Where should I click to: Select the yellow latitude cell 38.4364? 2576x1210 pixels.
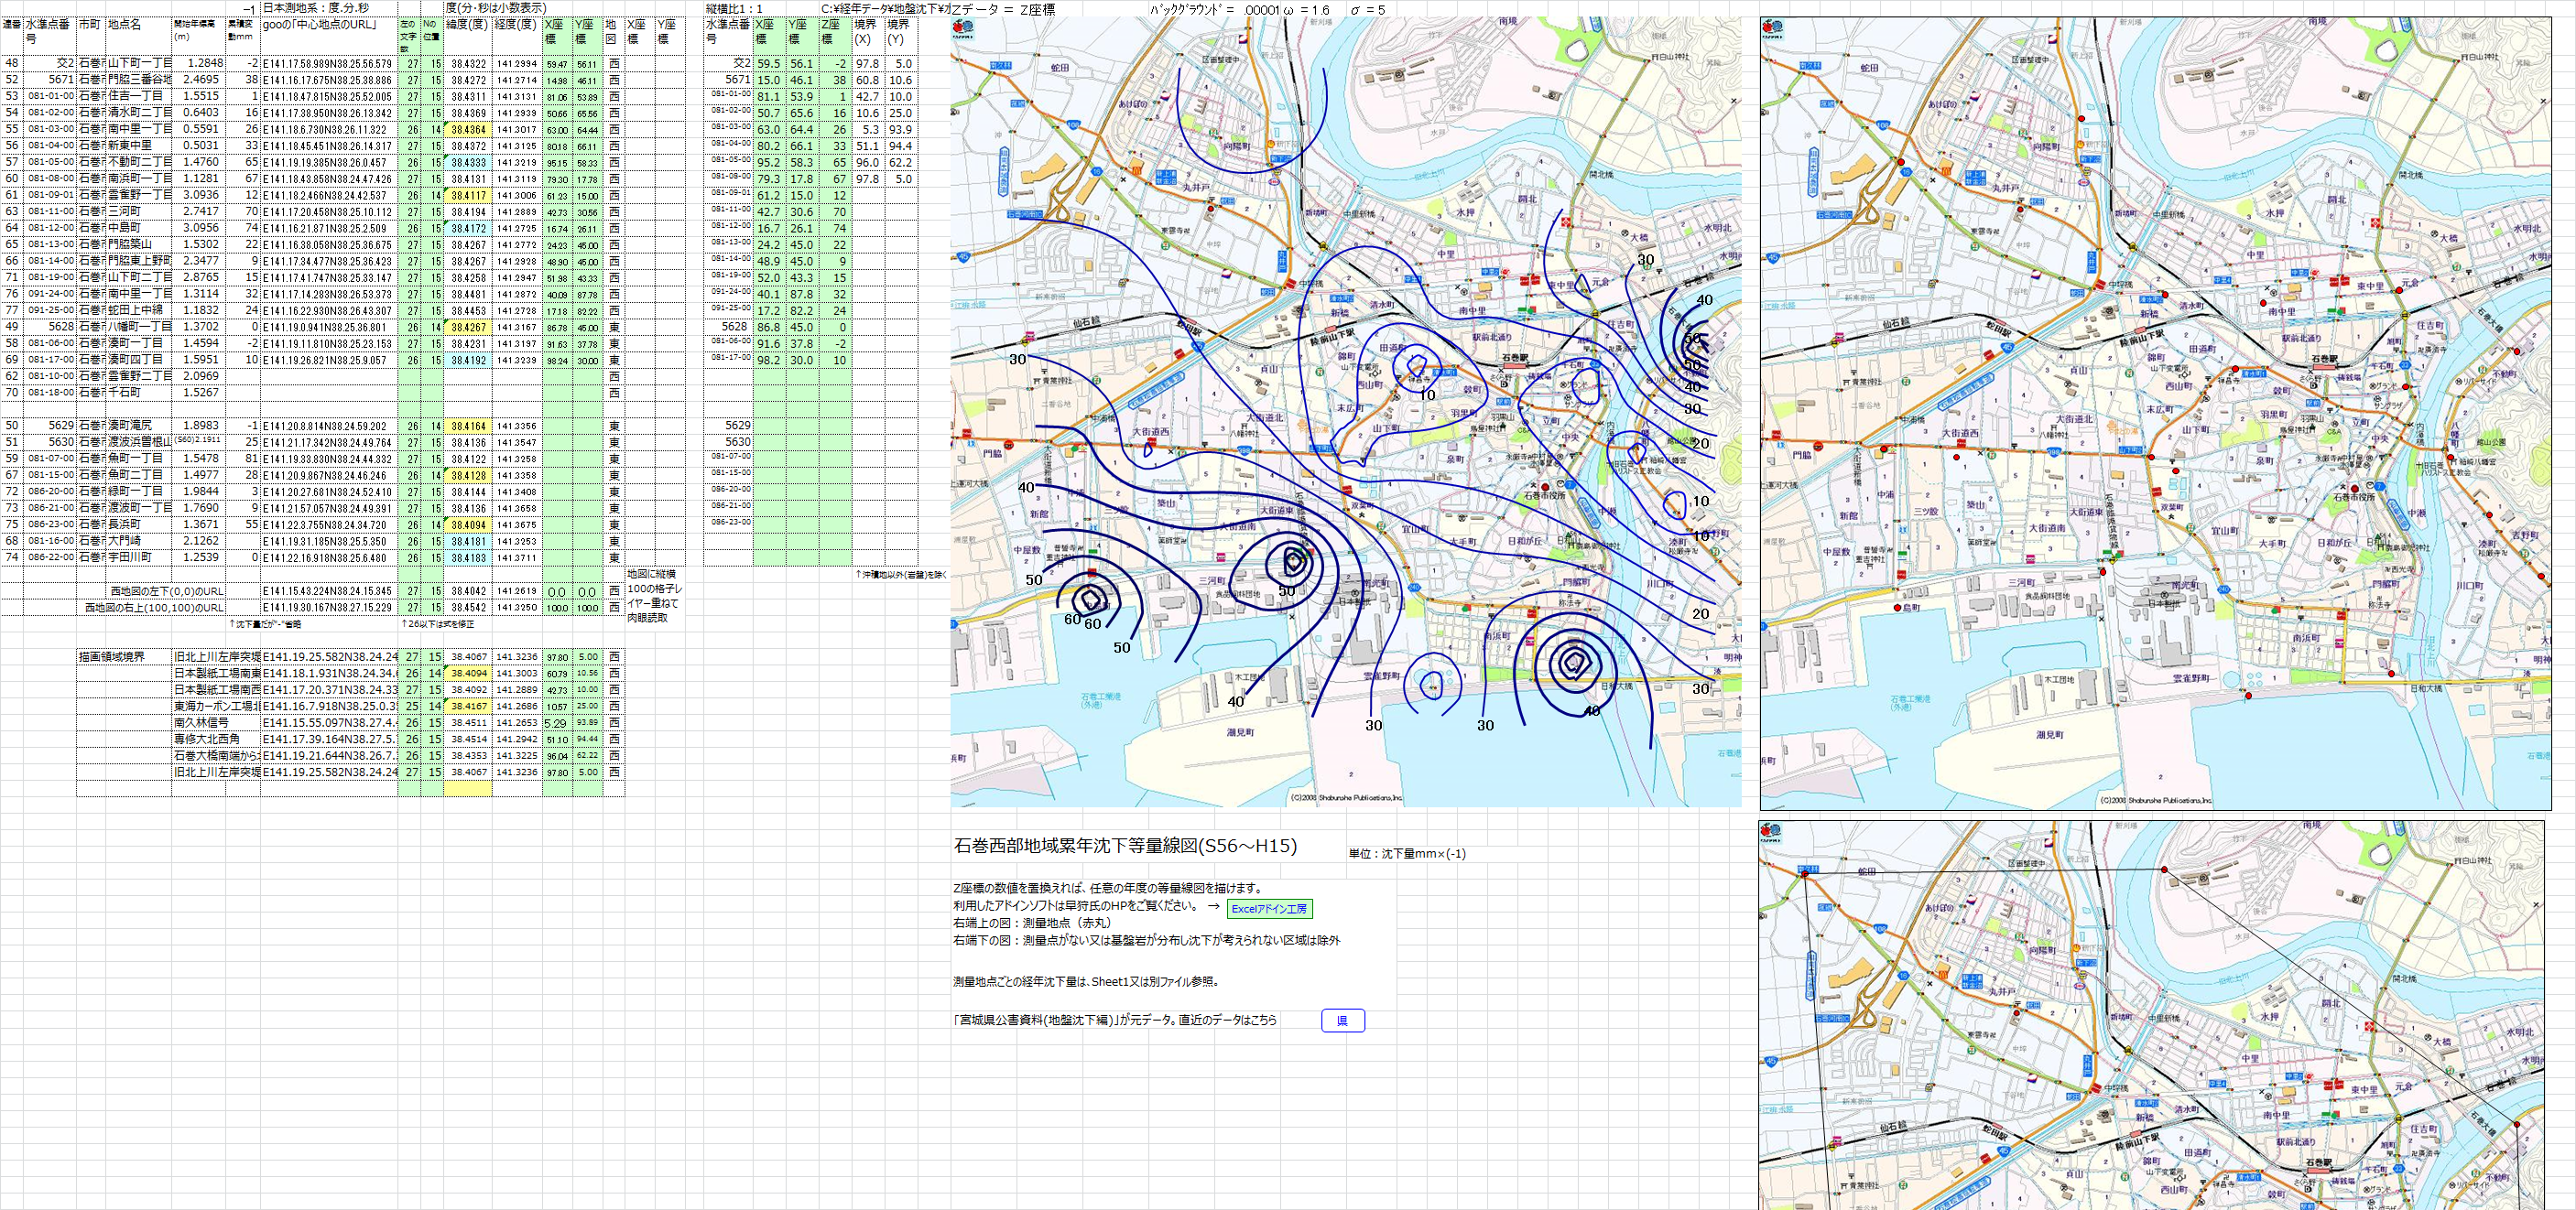pyautogui.click(x=468, y=129)
